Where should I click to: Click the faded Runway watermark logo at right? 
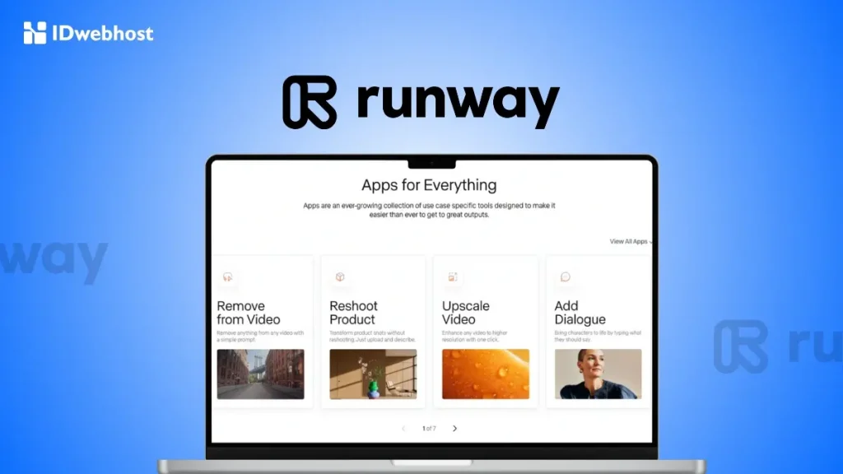click(x=741, y=346)
